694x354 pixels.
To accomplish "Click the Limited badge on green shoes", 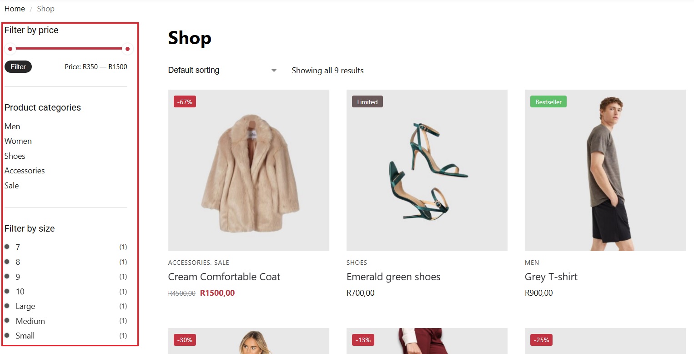I will click(x=367, y=102).
